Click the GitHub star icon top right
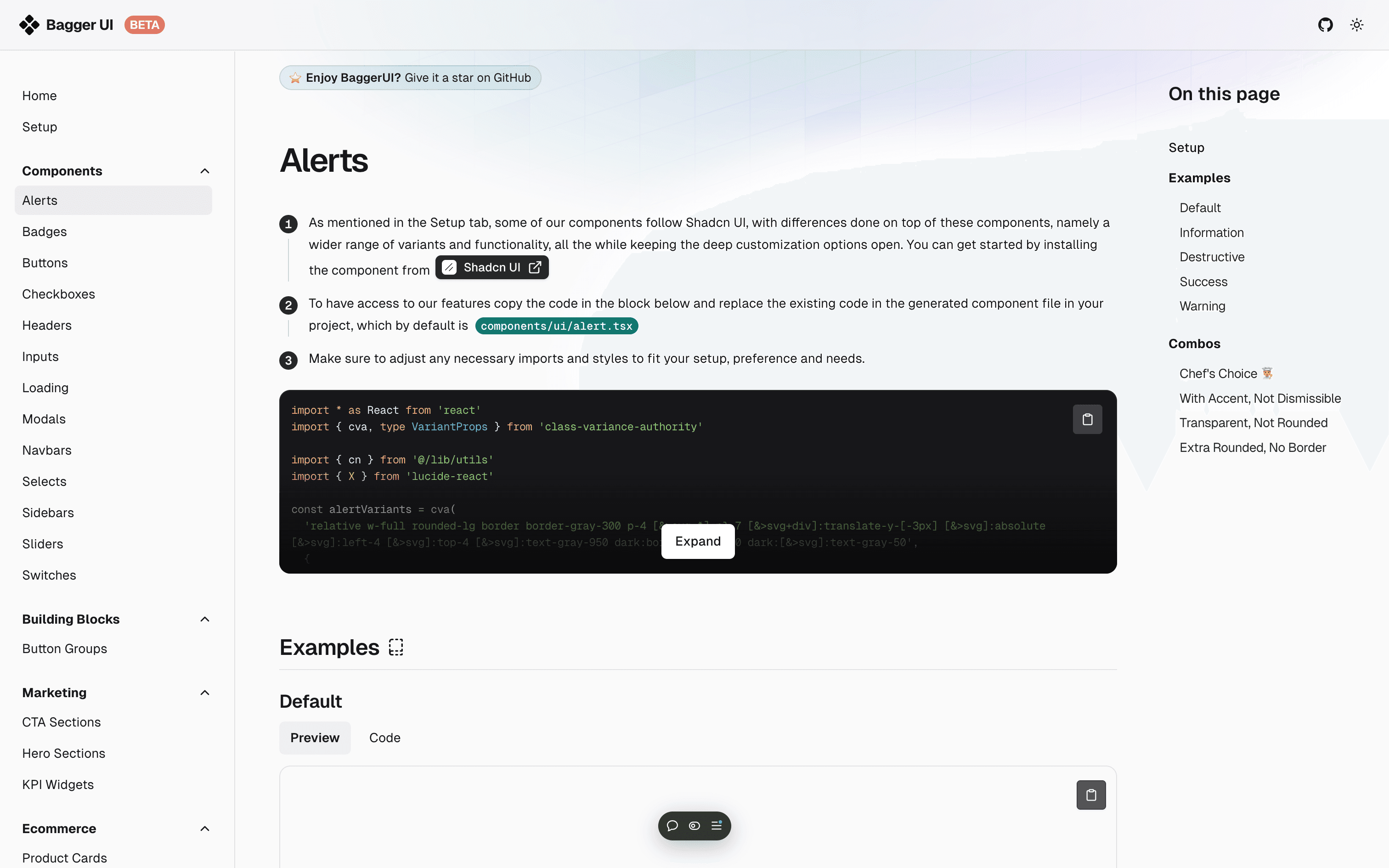1389x868 pixels. 1325,24
